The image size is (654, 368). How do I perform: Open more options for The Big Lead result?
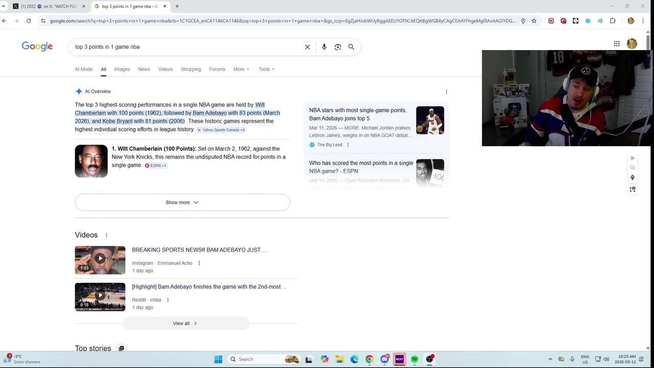(348, 145)
